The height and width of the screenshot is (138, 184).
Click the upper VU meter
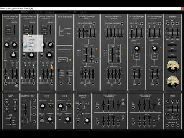coord(173,66)
